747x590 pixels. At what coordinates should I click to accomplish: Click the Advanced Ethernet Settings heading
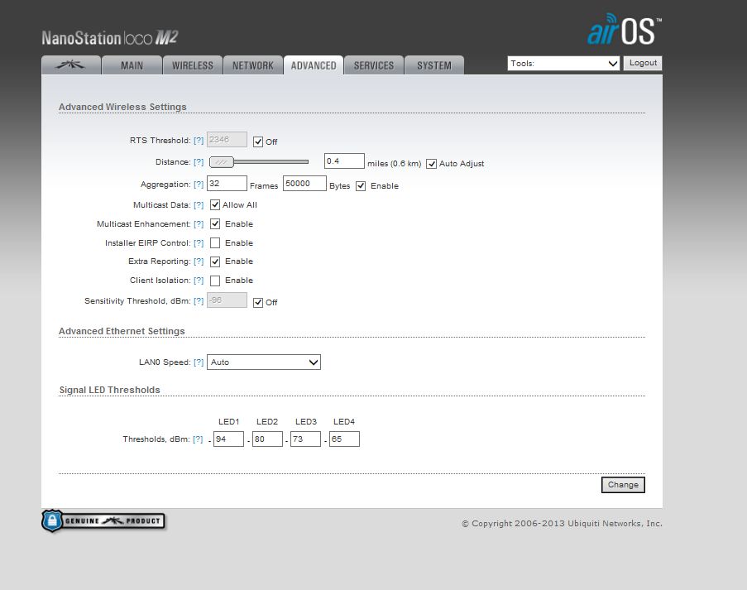coord(122,331)
